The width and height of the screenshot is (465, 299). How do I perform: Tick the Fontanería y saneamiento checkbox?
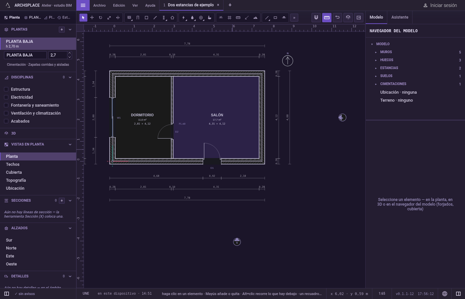6,105
